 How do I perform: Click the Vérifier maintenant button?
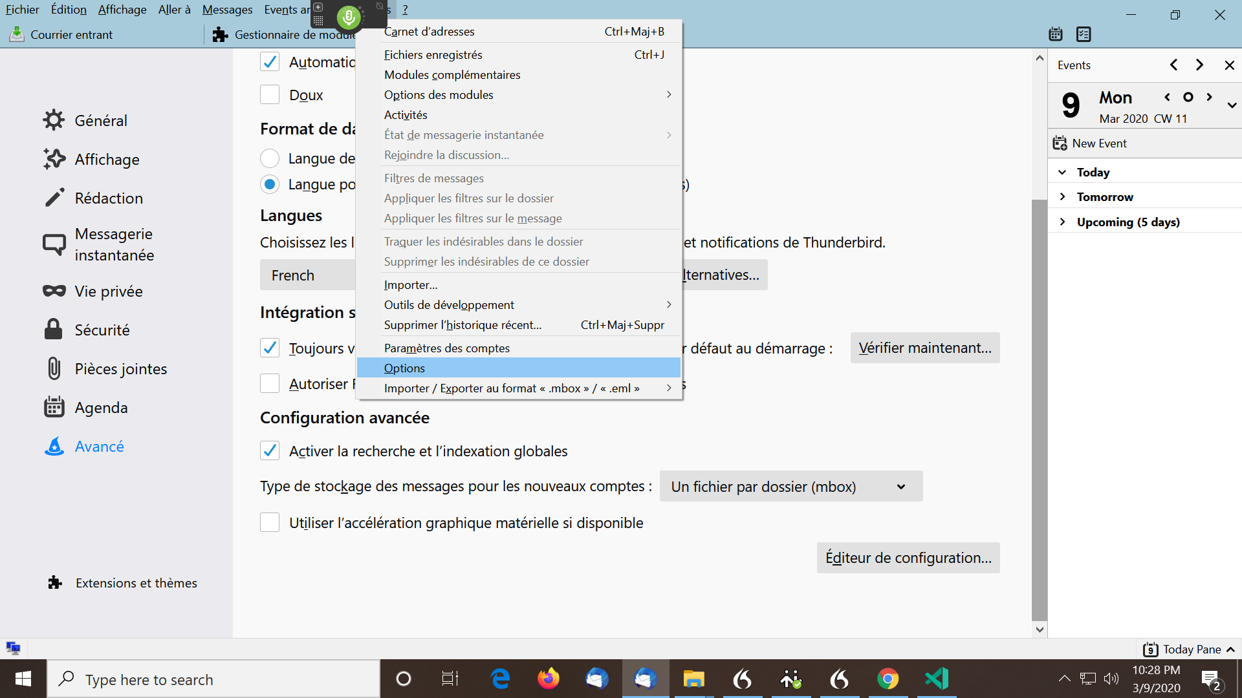[x=924, y=348]
